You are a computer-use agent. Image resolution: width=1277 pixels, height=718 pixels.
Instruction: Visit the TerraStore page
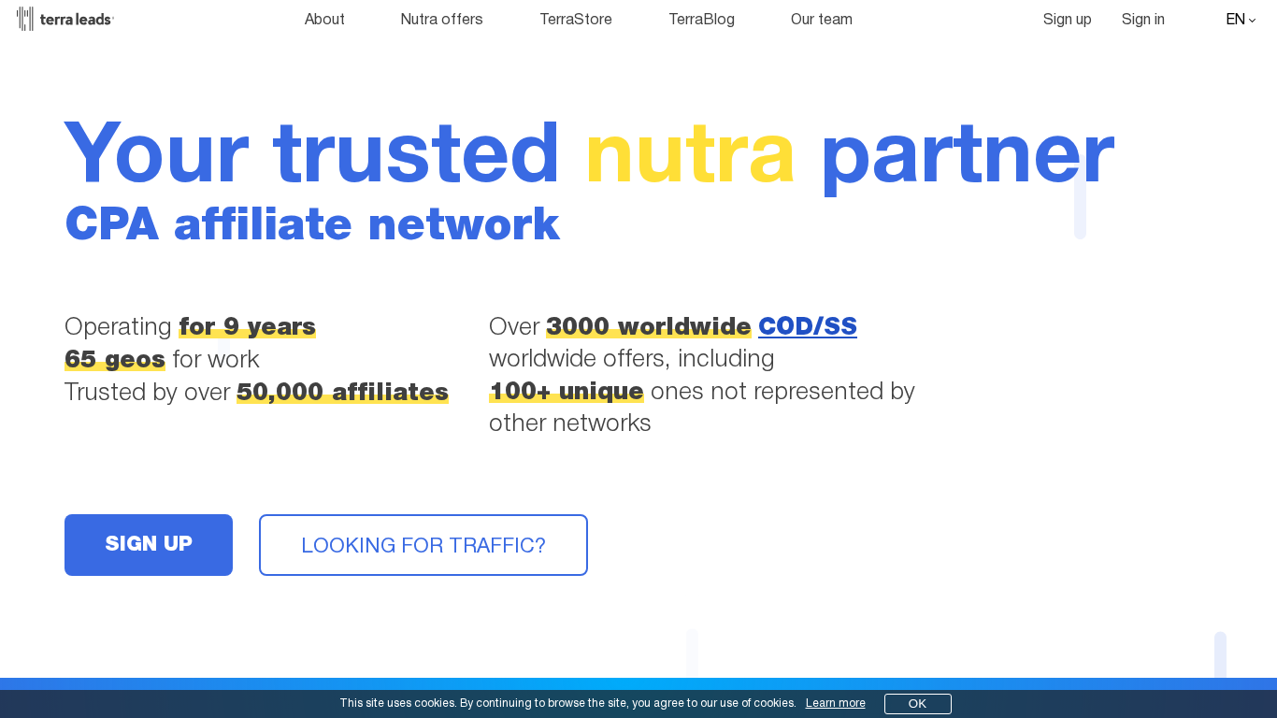point(576,19)
